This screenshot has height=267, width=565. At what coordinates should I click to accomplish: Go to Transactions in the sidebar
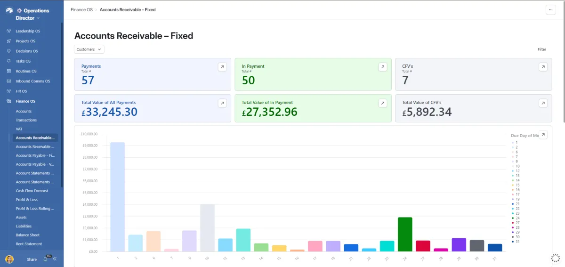(26, 120)
